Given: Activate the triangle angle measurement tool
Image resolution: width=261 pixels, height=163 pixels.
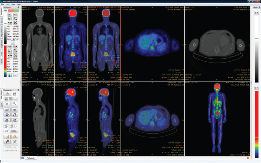Looking at the screenshot, I should [x=7, y=137].
